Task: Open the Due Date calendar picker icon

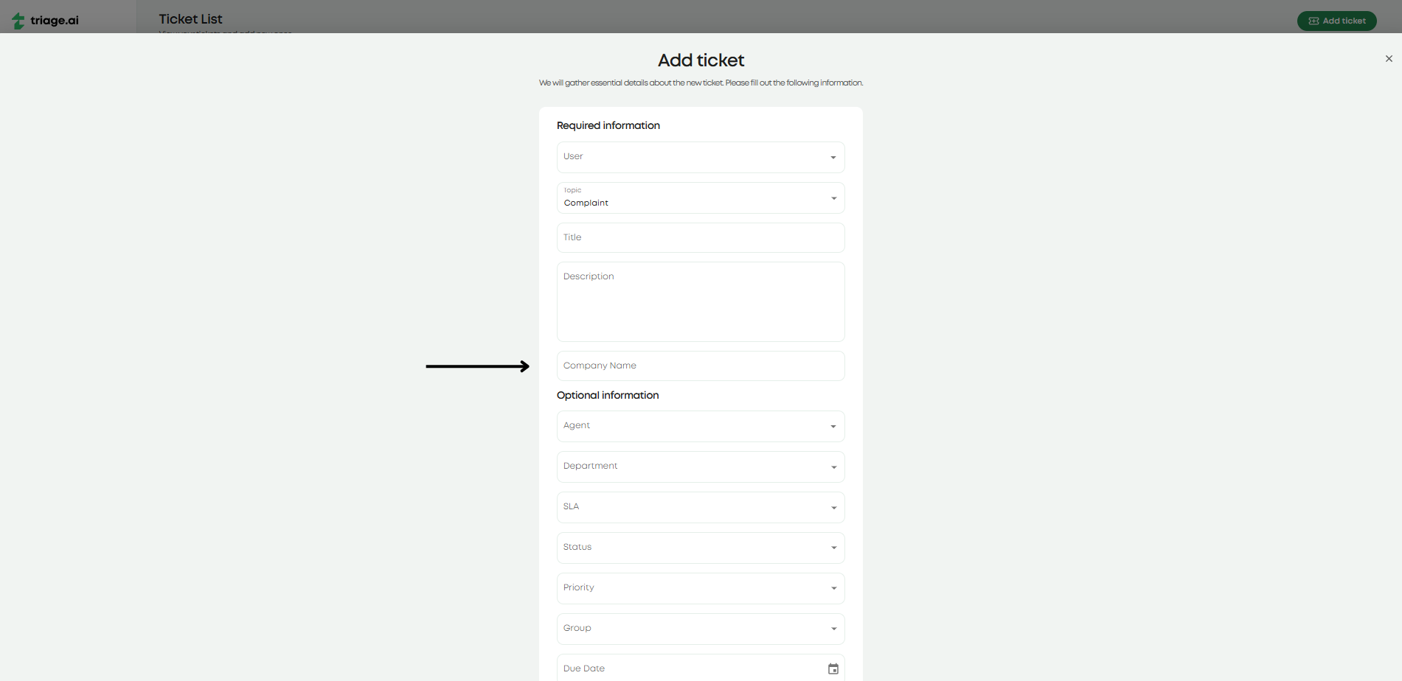Action: (x=833, y=668)
